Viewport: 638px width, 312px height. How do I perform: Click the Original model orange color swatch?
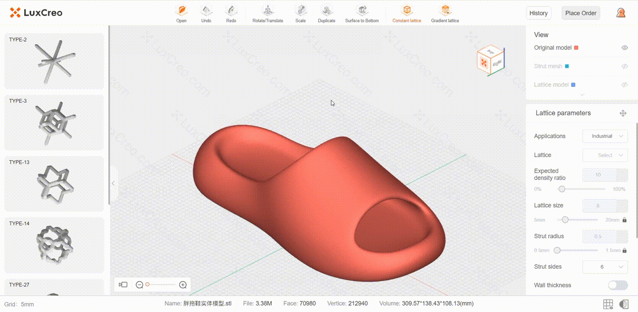[576, 48]
